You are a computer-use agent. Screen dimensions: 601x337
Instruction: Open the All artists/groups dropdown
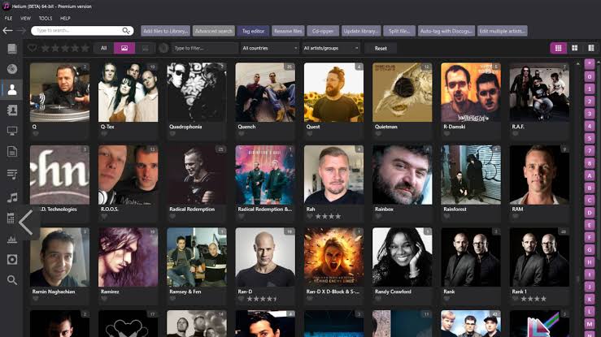[x=331, y=48]
